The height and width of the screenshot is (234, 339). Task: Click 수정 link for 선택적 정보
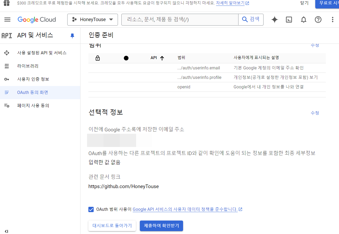pos(315,113)
